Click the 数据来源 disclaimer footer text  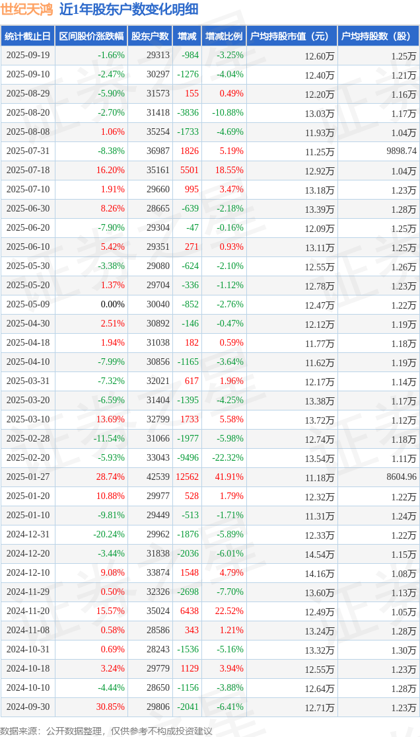point(106,730)
